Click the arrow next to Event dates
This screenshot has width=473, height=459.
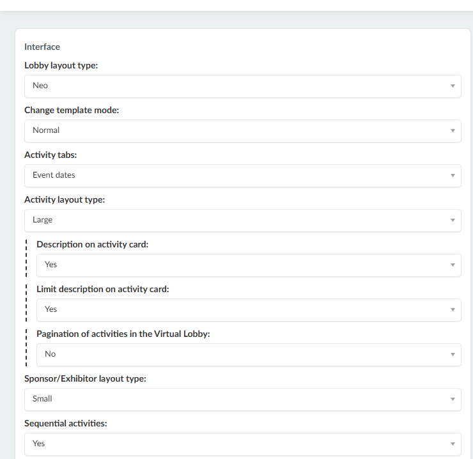[453, 176]
